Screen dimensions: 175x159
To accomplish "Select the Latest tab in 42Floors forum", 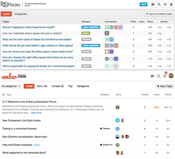I will [6, 14].
